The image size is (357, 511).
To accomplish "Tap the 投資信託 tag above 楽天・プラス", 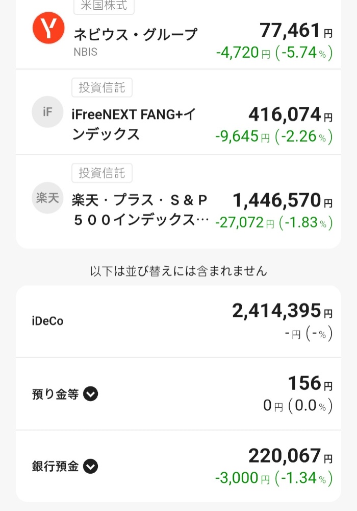I will coord(102,173).
